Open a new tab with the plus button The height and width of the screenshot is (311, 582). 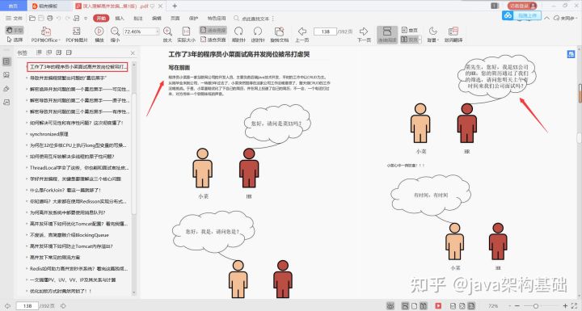tap(175, 6)
